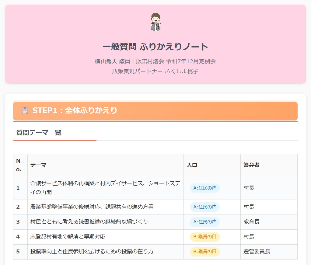Click the 選管委員長 respondent cell
The image size is (311, 265).
coord(257,252)
